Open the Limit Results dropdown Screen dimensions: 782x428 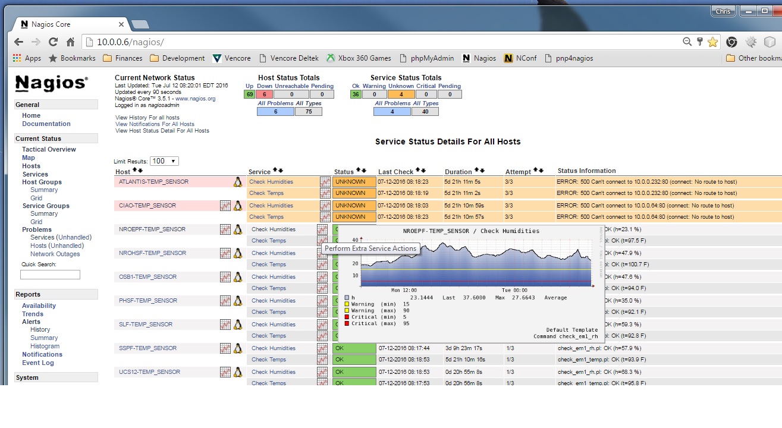coord(165,161)
